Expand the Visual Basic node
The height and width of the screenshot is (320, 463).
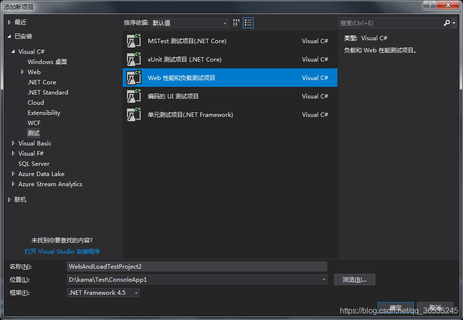point(13,143)
